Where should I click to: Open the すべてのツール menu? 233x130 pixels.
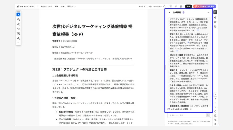tap(46, 6)
